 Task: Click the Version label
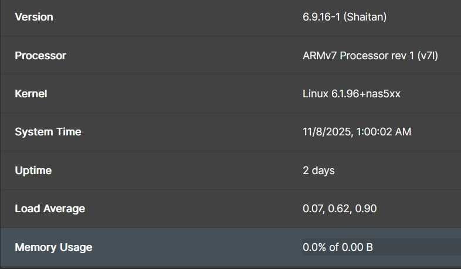(x=33, y=17)
